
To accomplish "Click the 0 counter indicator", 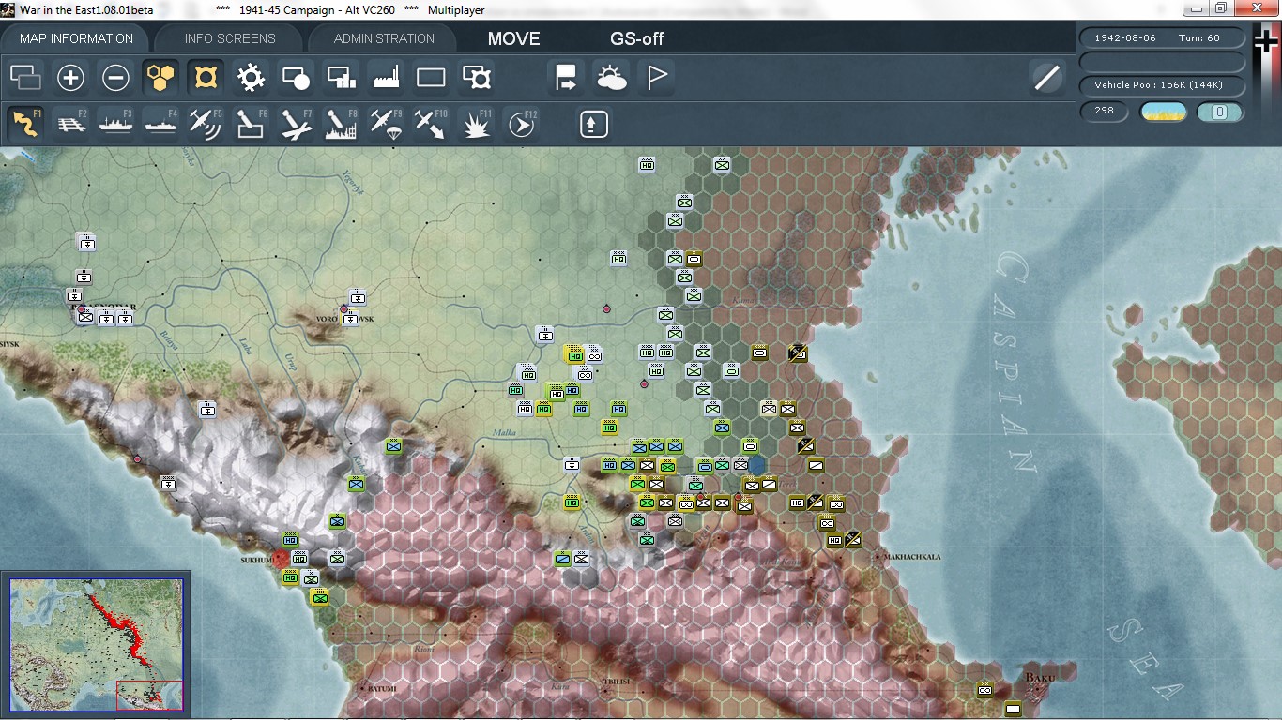I will coord(1220,112).
